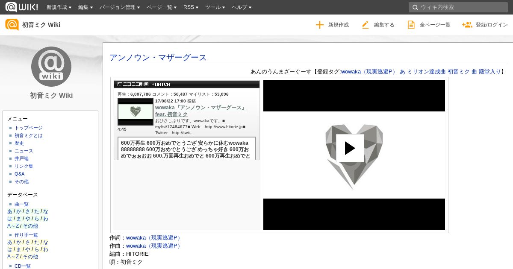
Task: Expand the ヘルプ menu
Action: [242, 7]
